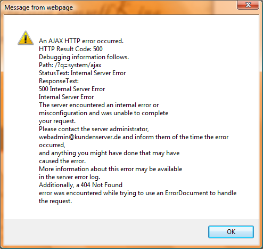Screen dimensions: 263x249
Task: Click 'misconfiguration and was unable to complete' line
Action: [104, 113]
